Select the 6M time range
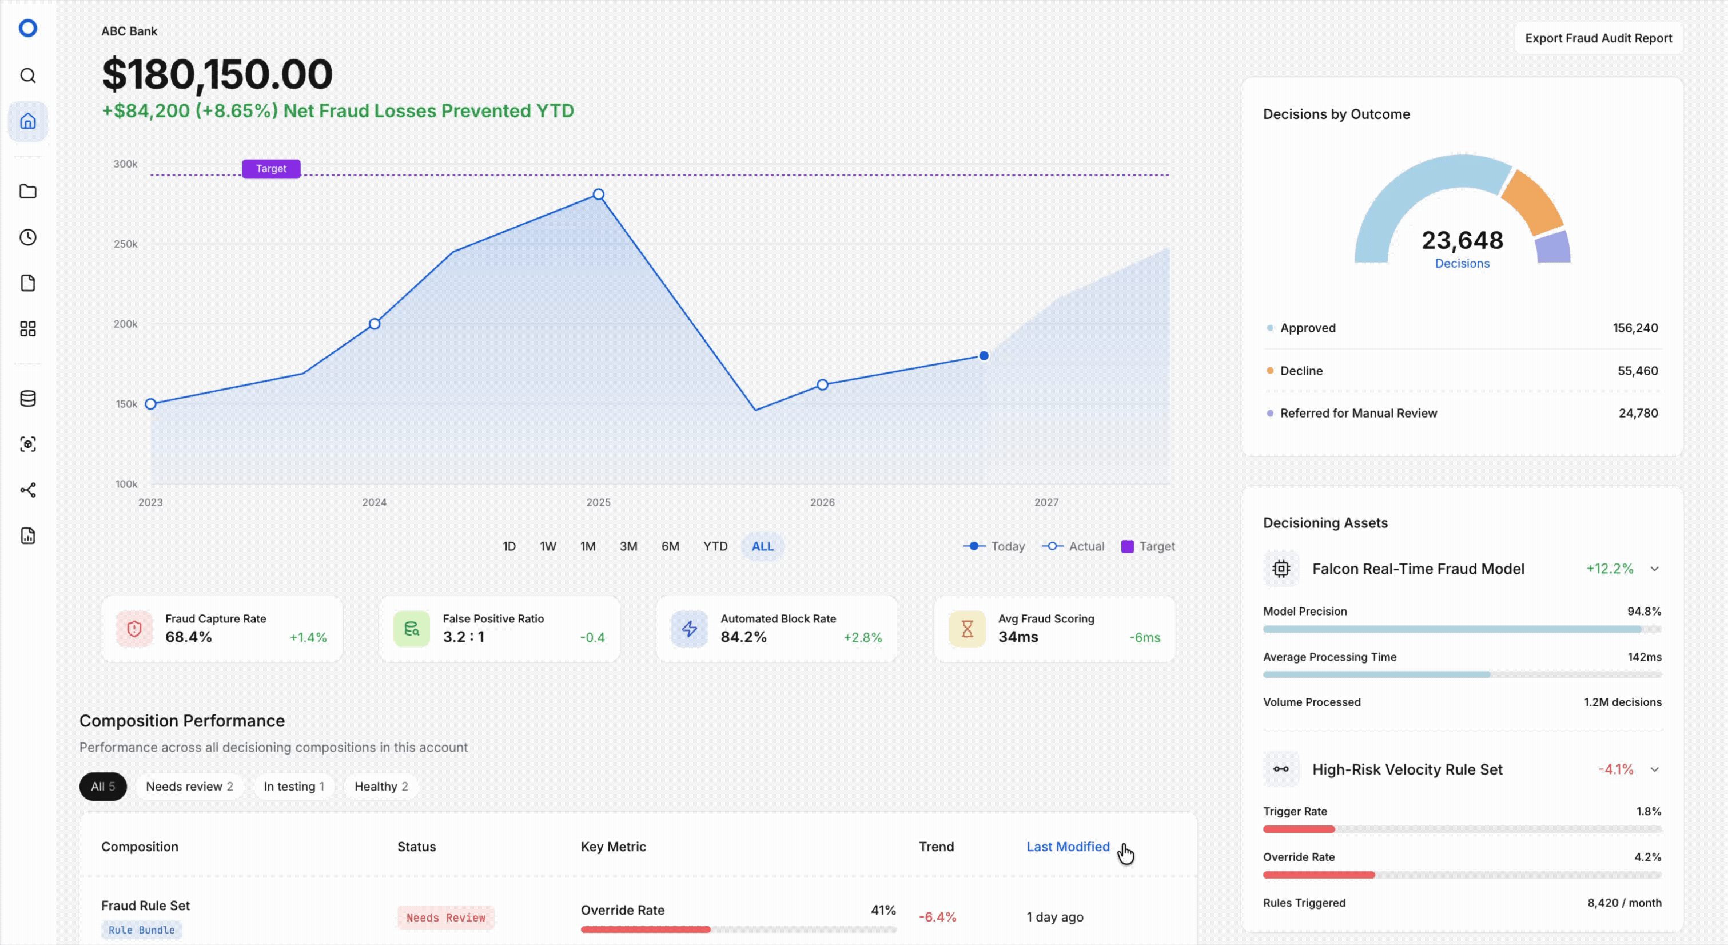This screenshot has height=945, width=1728. [x=670, y=546]
